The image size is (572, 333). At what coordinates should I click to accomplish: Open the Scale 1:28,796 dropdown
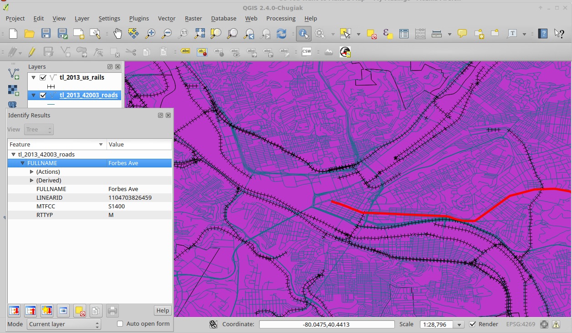click(x=460, y=325)
